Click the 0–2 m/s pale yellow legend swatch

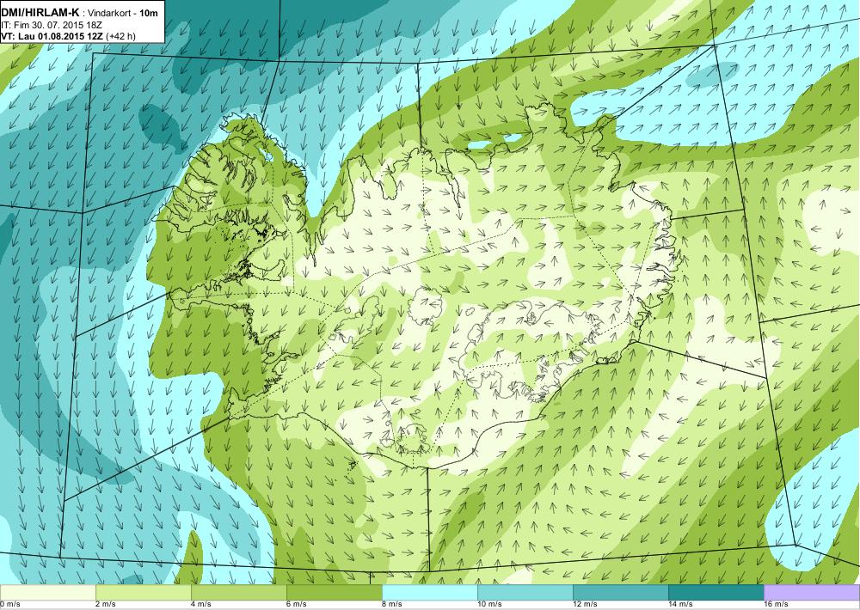(x=48, y=593)
